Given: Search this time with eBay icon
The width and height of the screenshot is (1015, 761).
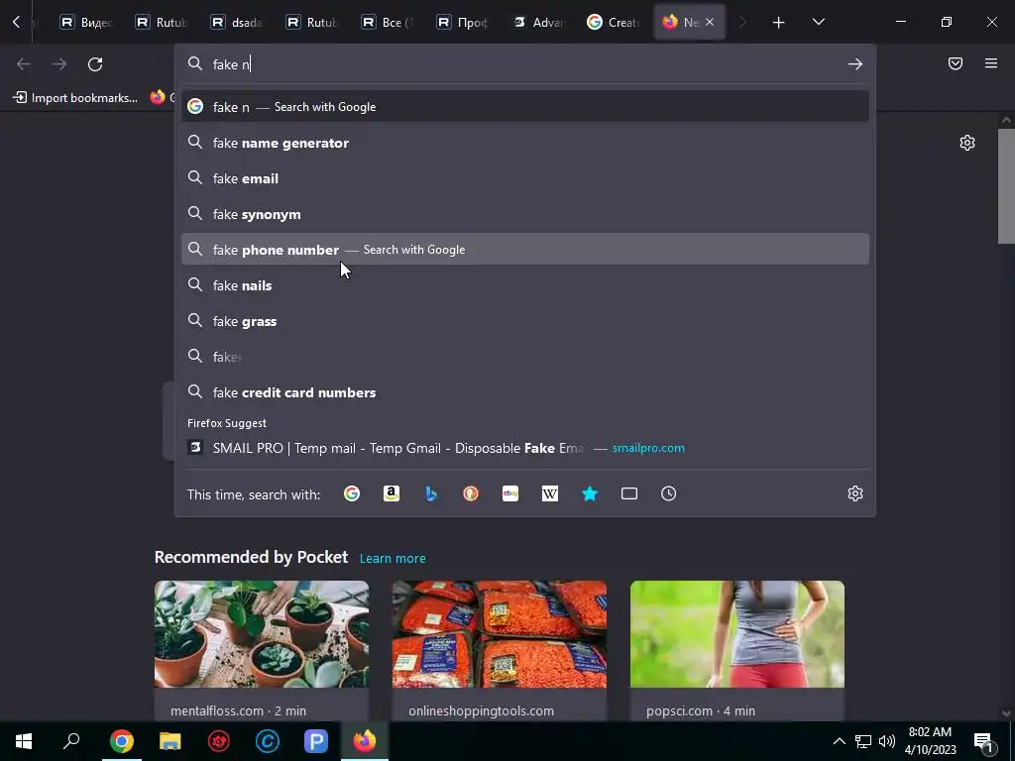Looking at the screenshot, I should [x=510, y=493].
